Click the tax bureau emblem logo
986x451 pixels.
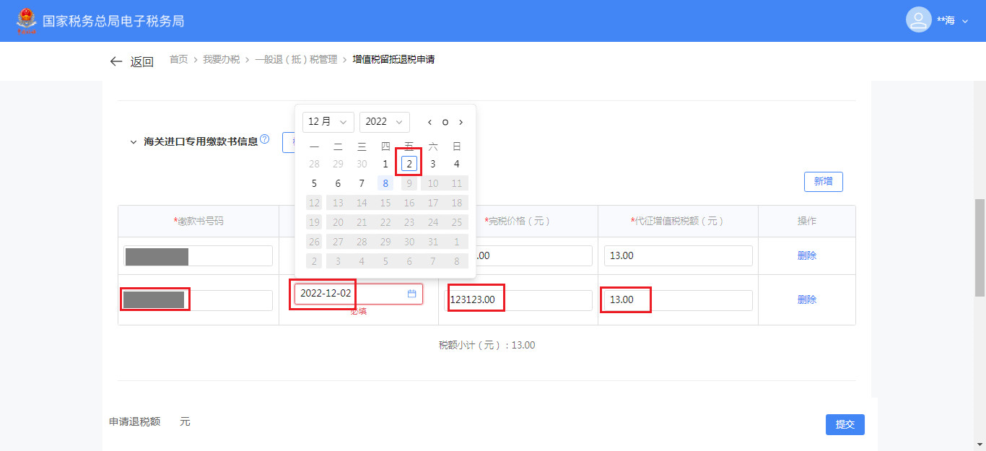coord(26,21)
